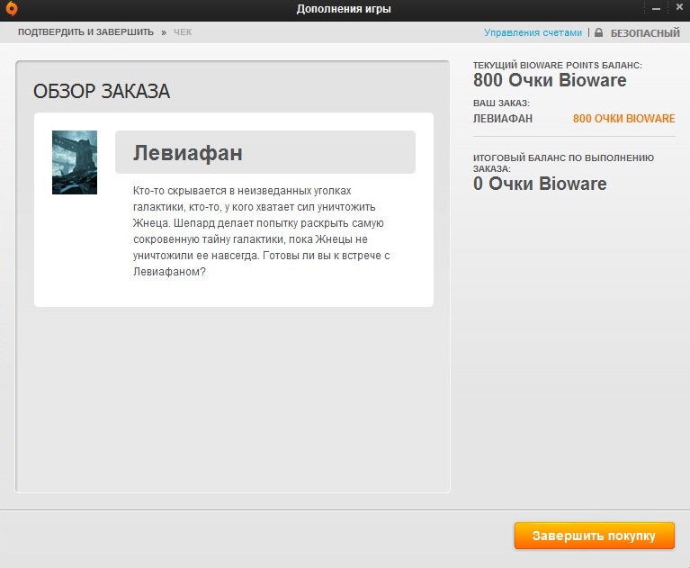Click the ОБЗОР ЗАКАЗА heading

tap(102, 91)
